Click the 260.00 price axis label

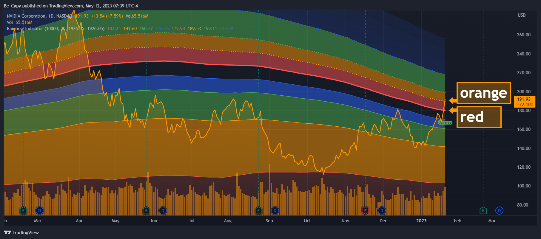point(524,35)
